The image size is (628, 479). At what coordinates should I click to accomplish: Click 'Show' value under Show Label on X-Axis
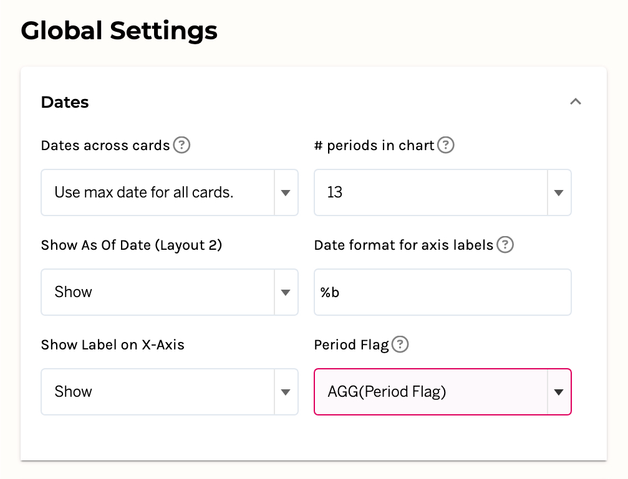(74, 392)
